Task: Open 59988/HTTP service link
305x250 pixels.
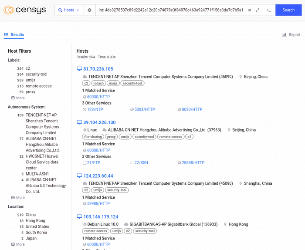Action: click(x=98, y=203)
